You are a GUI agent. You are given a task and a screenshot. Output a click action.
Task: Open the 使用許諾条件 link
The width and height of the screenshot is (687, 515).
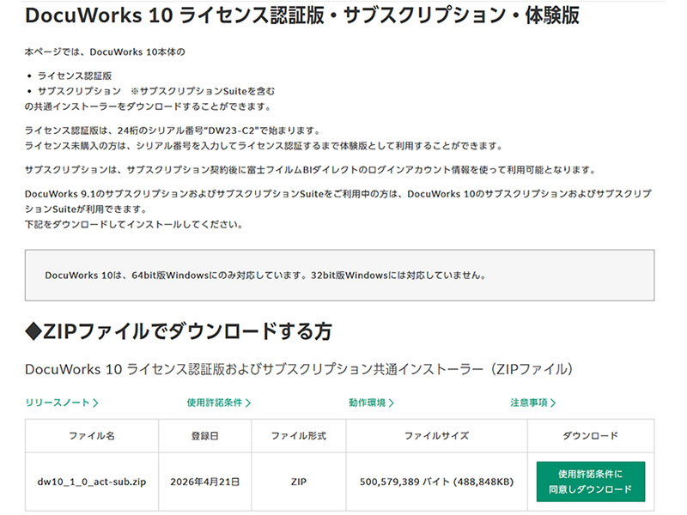(x=218, y=403)
